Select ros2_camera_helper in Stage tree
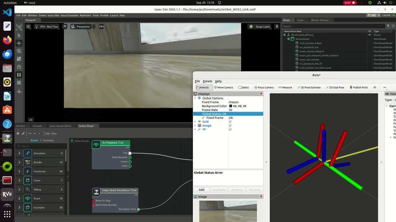 [311, 43]
